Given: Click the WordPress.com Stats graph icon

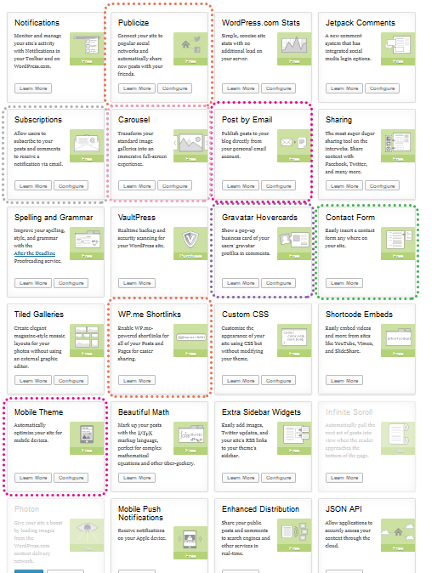Looking at the screenshot, I should (294, 45).
